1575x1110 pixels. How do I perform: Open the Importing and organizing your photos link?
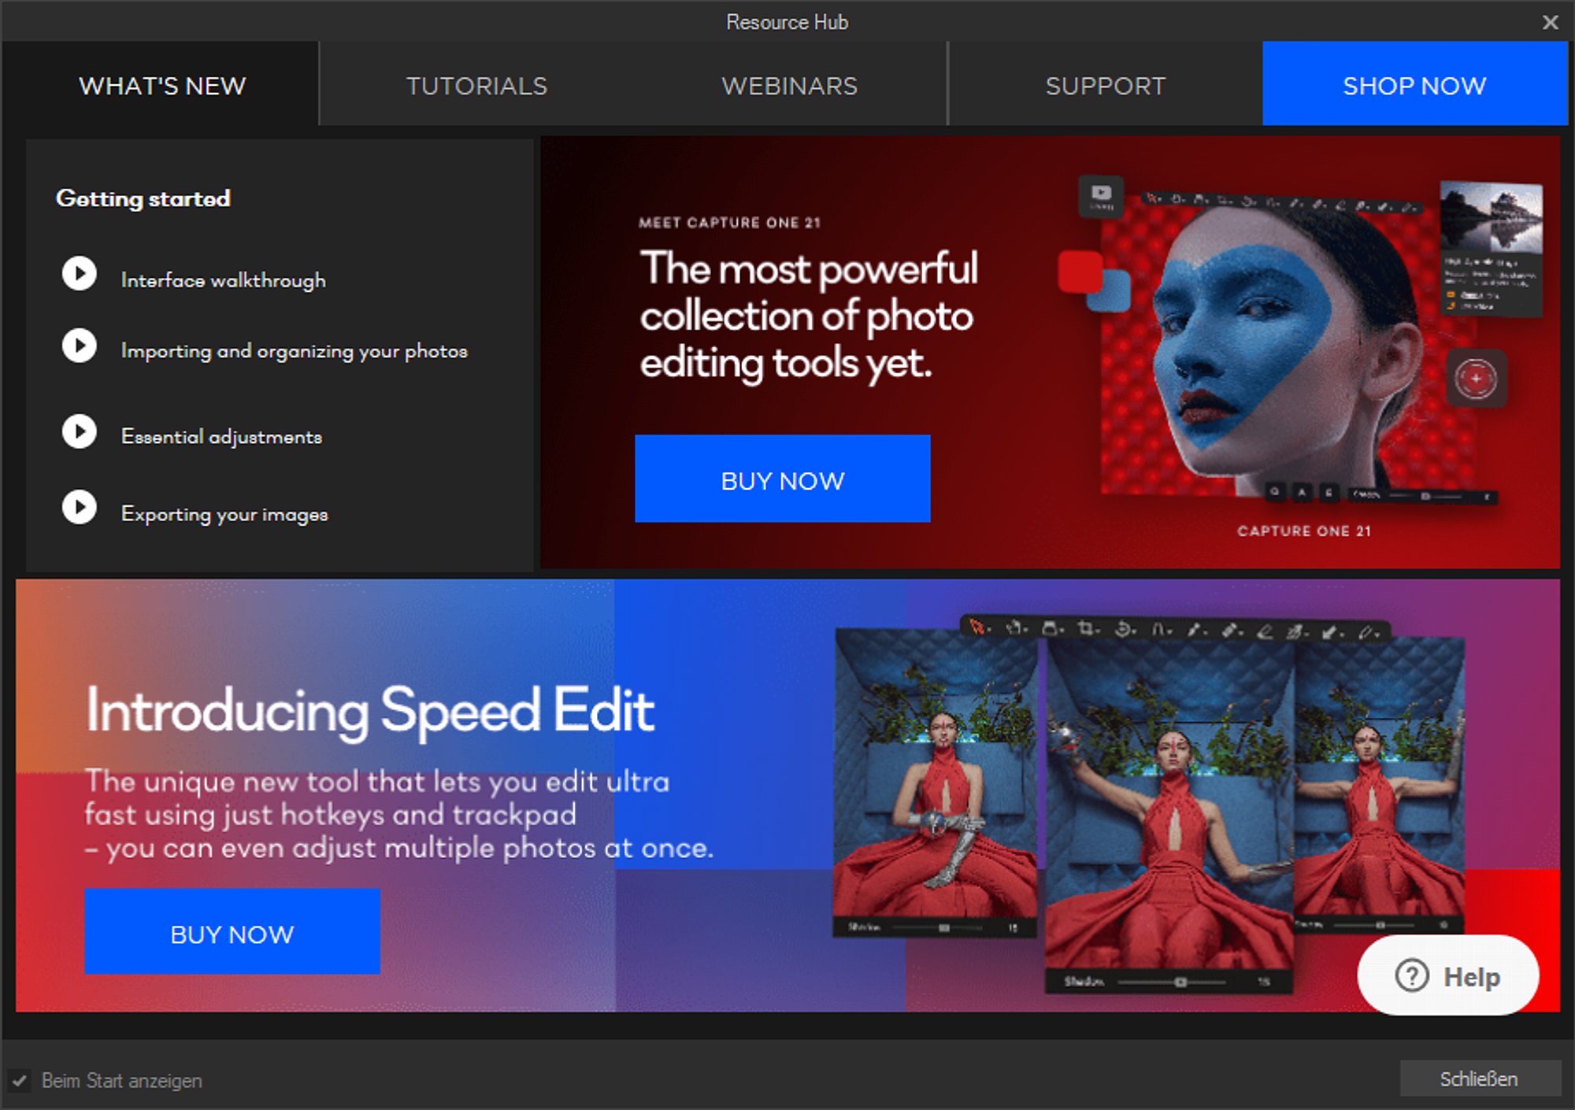[x=295, y=351]
